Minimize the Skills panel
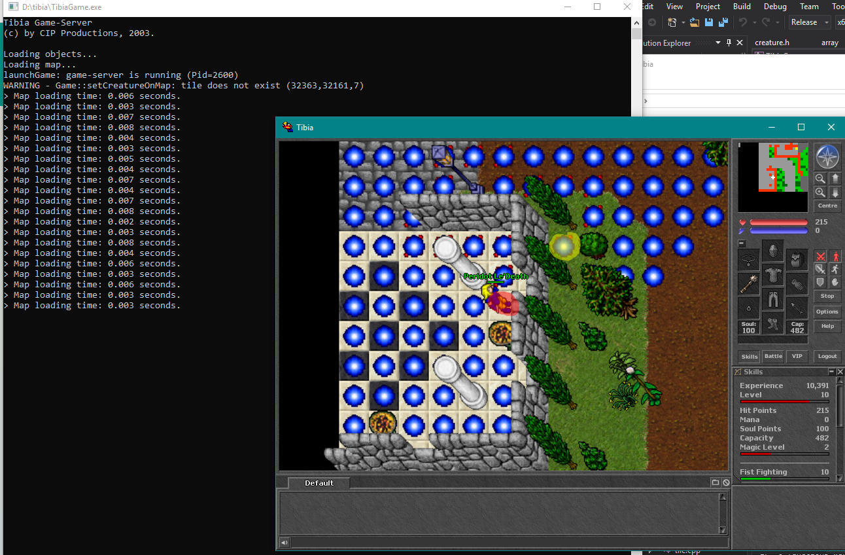Image resolution: width=845 pixels, height=555 pixels. coord(832,372)
